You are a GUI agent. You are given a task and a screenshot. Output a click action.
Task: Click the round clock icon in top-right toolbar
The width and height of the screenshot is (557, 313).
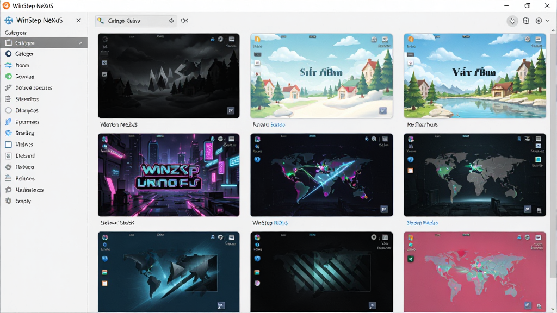click(x=539, y=21)
